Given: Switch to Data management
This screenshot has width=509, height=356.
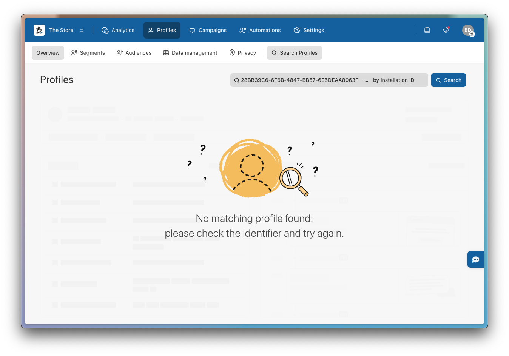Looking at the screenshot, I should (x=190, y=52).
